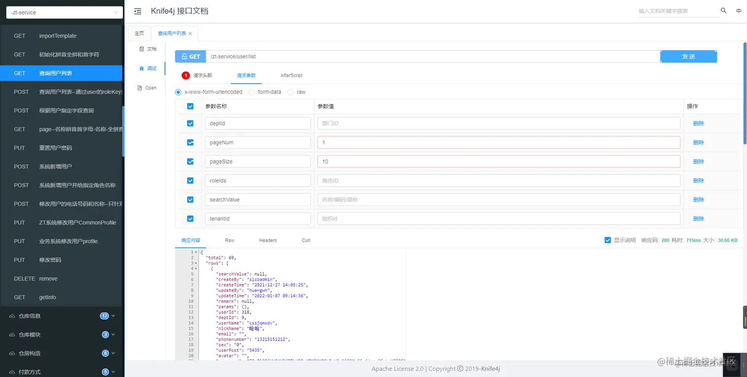Viewport: 747px width, 377px height.
Task: Uncheck the pageSize parameter checkbox
Action: pyautogui.click(x=190, y=162)
